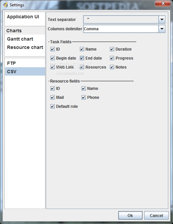Toggle the Web Link checkbox
This screenshot has height=224, width=173.
[x=53, y=67]
